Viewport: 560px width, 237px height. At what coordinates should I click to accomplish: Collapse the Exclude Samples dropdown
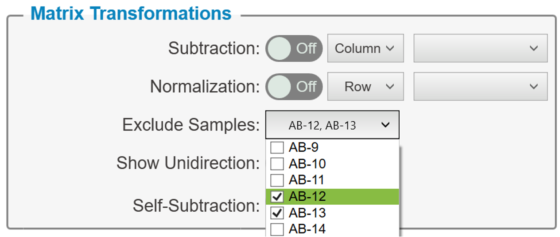coord(332,125)
